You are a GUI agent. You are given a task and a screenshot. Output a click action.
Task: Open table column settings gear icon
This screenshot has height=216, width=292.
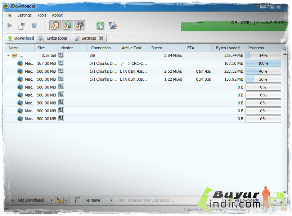[284, 48]
